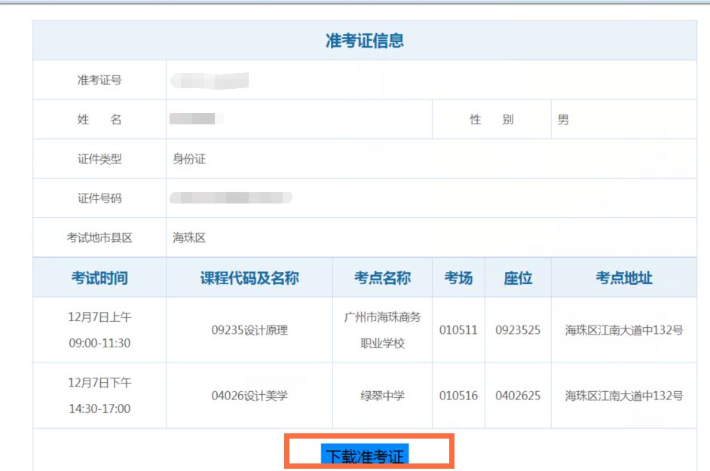
Task: Click the 下载准考证 download button
Action: 365,456
